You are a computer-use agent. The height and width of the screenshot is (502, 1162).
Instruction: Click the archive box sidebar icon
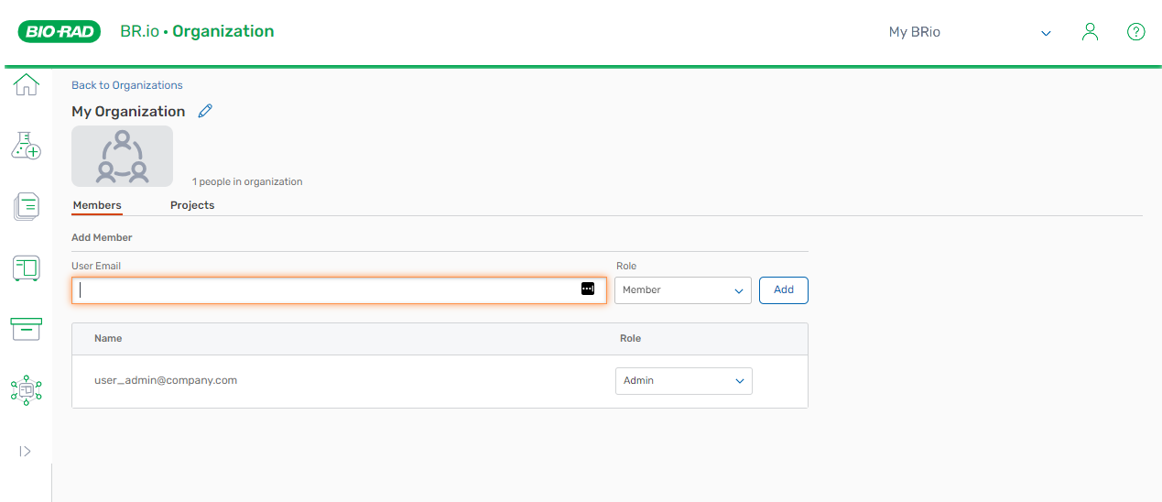coord(26,329)
